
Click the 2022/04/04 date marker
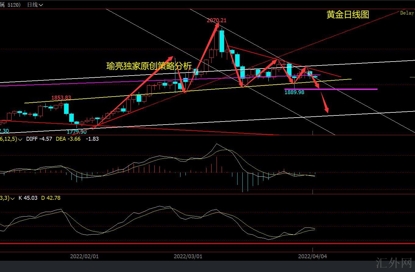[x=312, y=256]
